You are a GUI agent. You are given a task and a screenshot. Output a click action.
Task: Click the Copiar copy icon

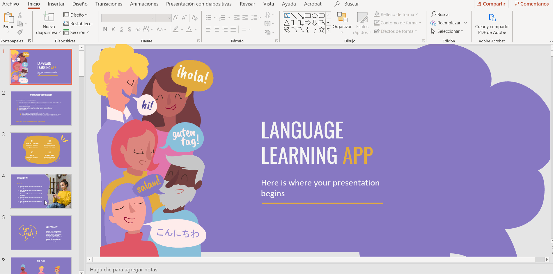tap(20, 24)
